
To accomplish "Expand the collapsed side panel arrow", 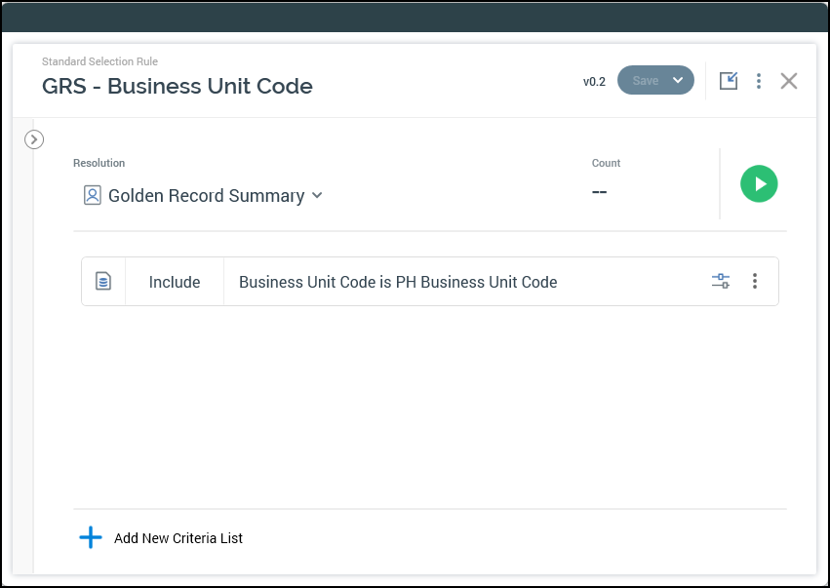I will [34, 139].
